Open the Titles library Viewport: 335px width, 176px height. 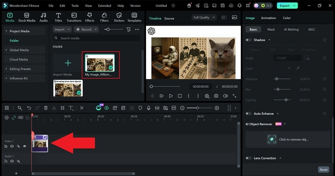tap(58, 17)
